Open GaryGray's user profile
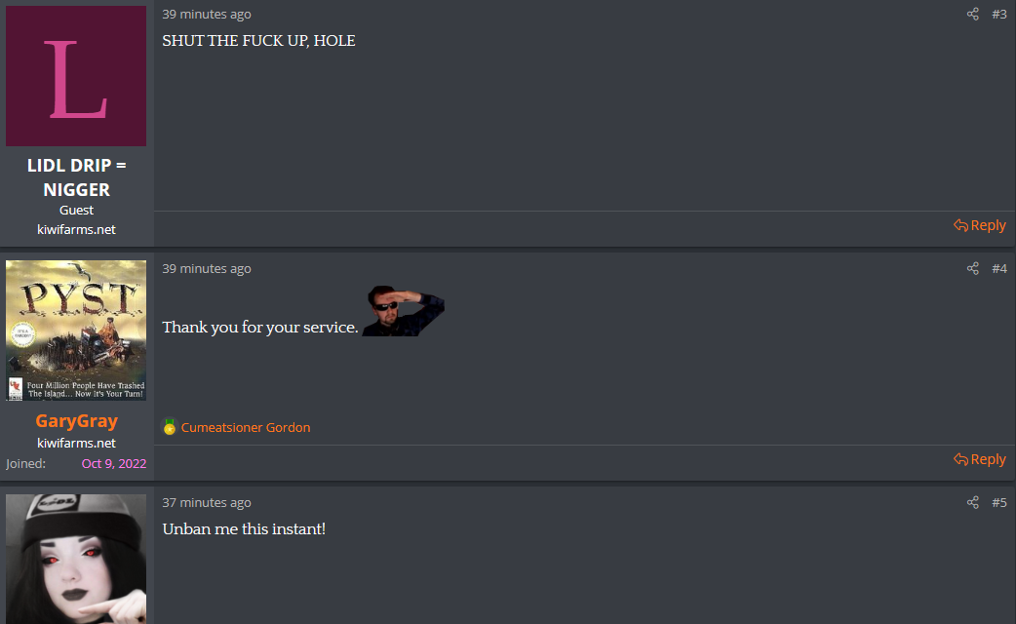Viewport: 1016px width, 624px height. (76, 421)
